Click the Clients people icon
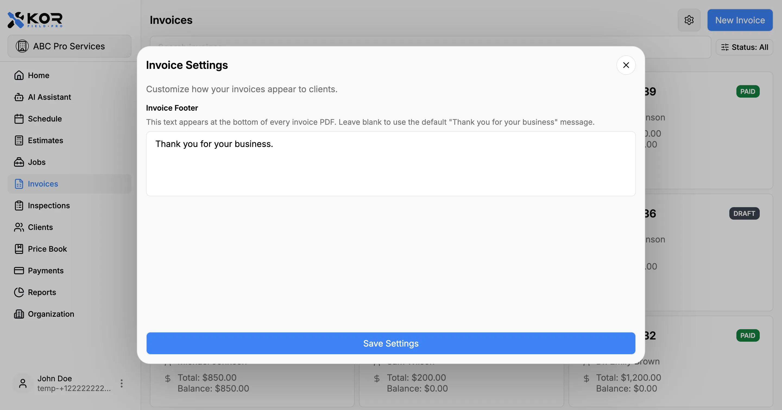782x410 pixels. click(x=19, y=227)
